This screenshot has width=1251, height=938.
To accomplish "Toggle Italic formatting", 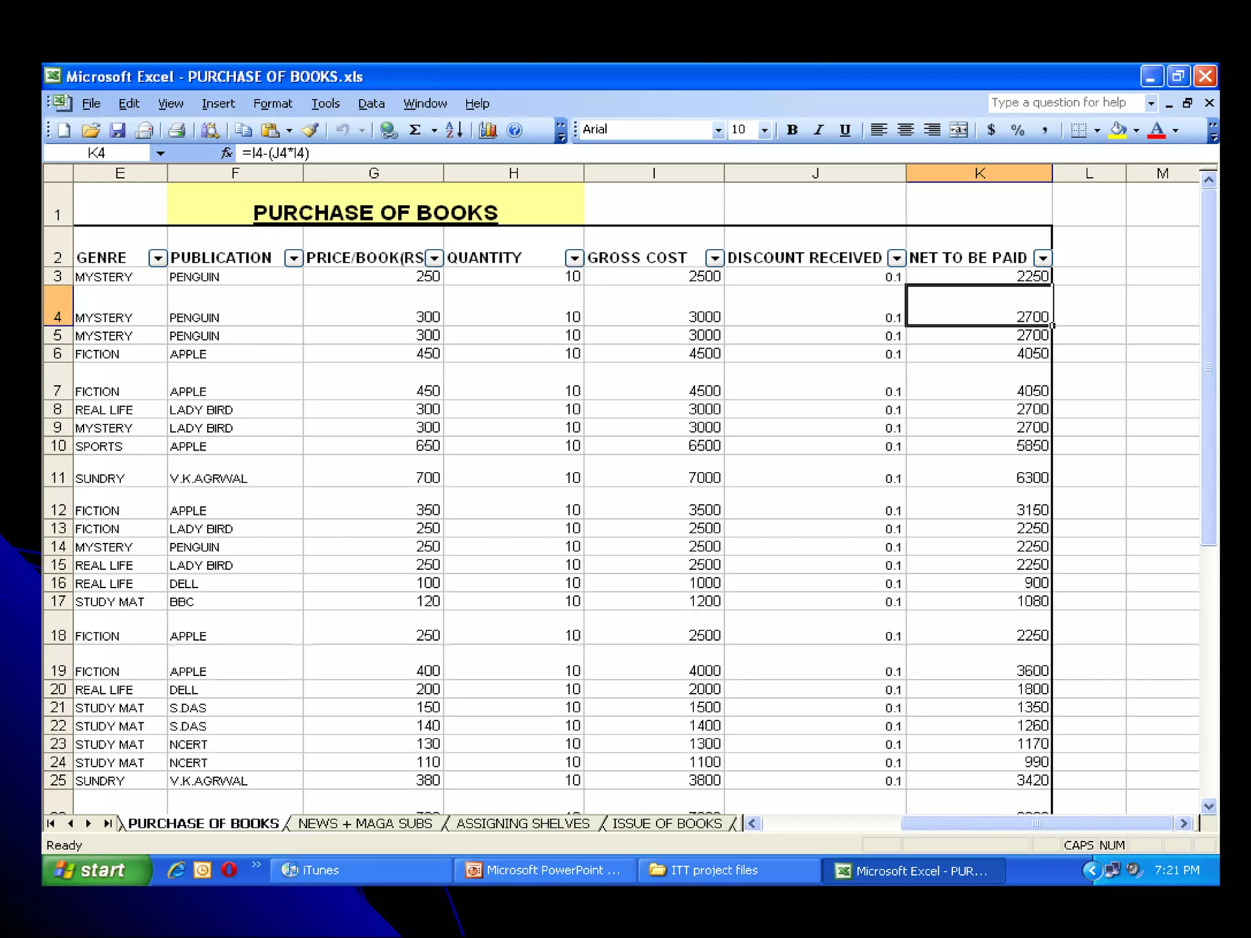I will point(819,130).
